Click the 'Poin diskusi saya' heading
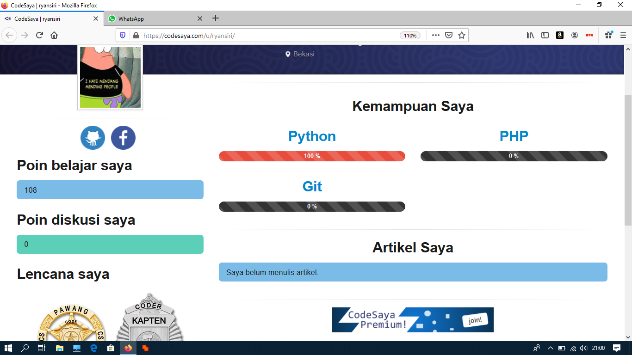 (76, 220)
